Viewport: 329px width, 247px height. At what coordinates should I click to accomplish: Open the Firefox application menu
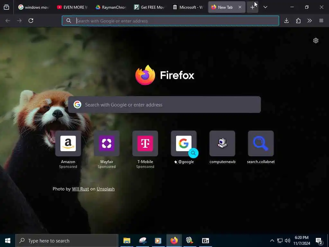pos(321,21)
